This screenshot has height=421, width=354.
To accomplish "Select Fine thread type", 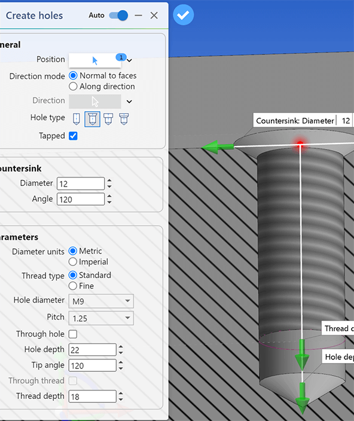I will point(73,286).
